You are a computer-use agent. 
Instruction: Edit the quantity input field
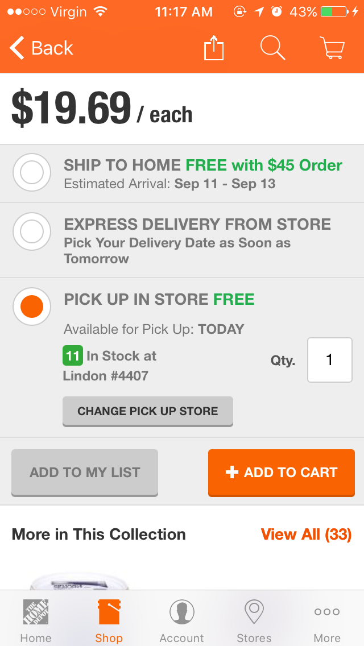coord(329,360)
